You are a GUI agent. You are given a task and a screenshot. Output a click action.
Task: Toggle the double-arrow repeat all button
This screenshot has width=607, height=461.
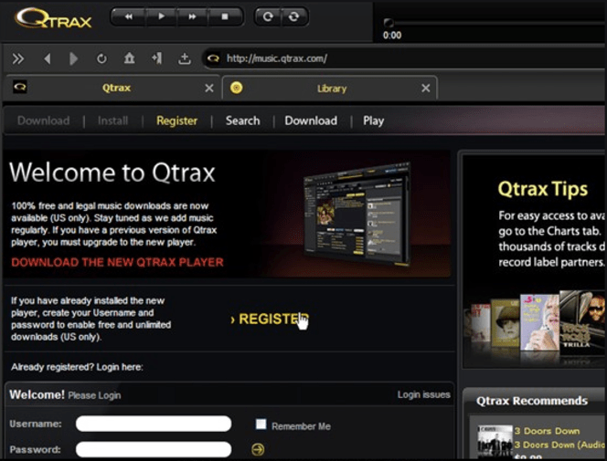[x=294, y=16]
